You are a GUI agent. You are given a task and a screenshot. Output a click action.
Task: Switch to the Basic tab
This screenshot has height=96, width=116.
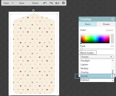[88, 24]
